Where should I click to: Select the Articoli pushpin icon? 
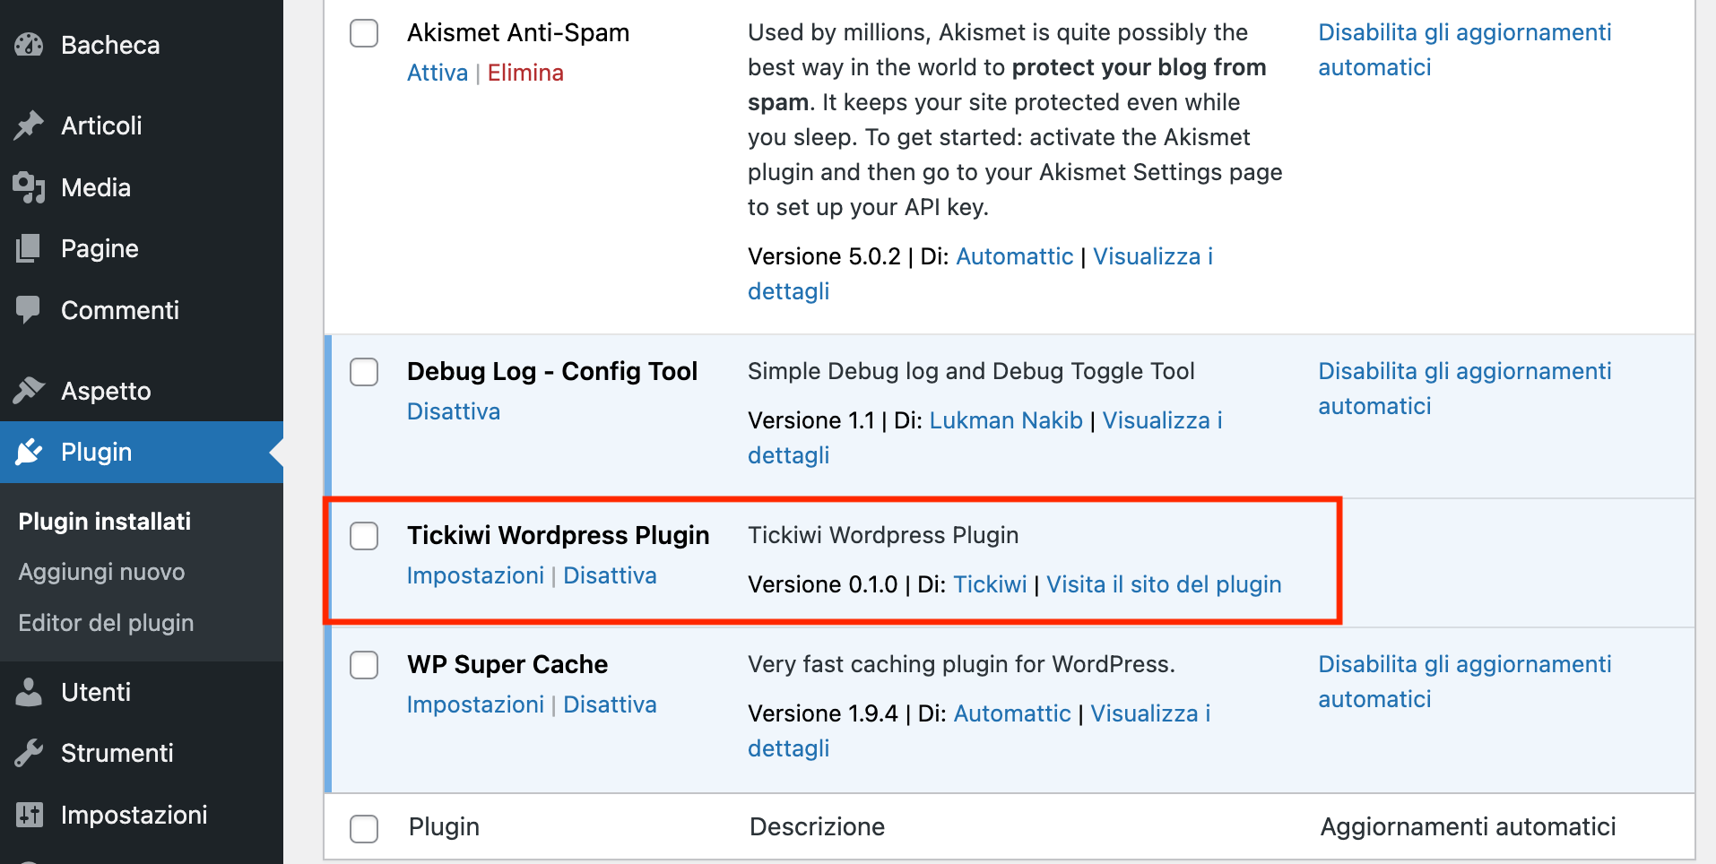tap(30, 125)
